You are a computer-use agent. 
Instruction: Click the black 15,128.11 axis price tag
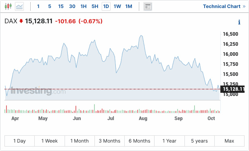click(232, 89)
